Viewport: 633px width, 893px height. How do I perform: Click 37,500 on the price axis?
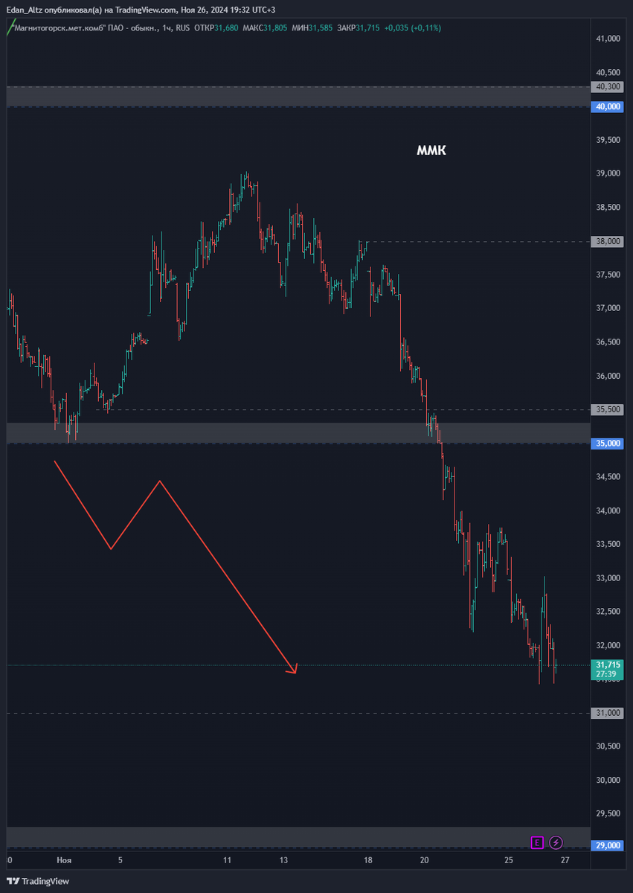click(608, 275)
